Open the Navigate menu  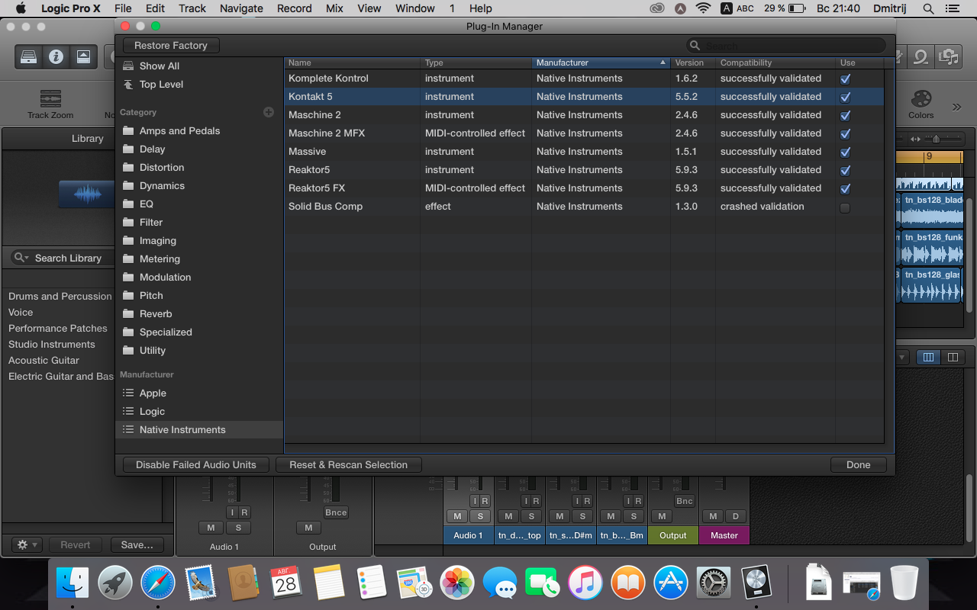point(241,8)
